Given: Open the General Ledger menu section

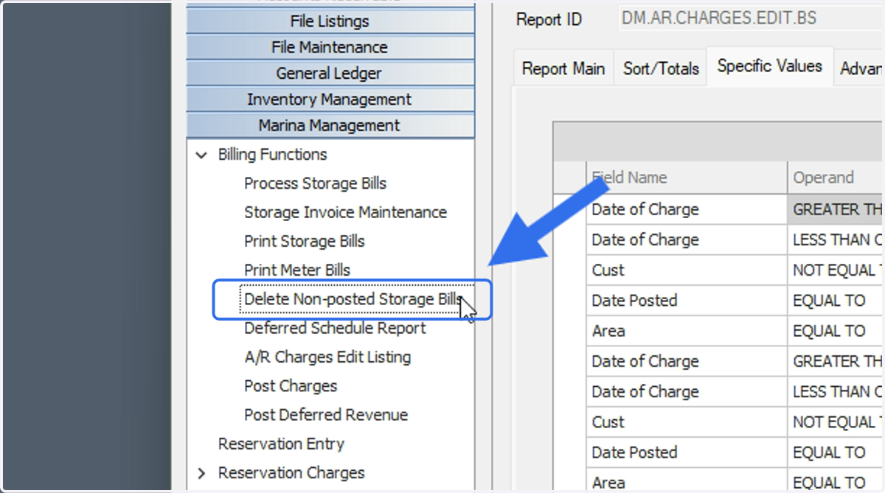Looking at the screenshot, I should pos(330,73).
